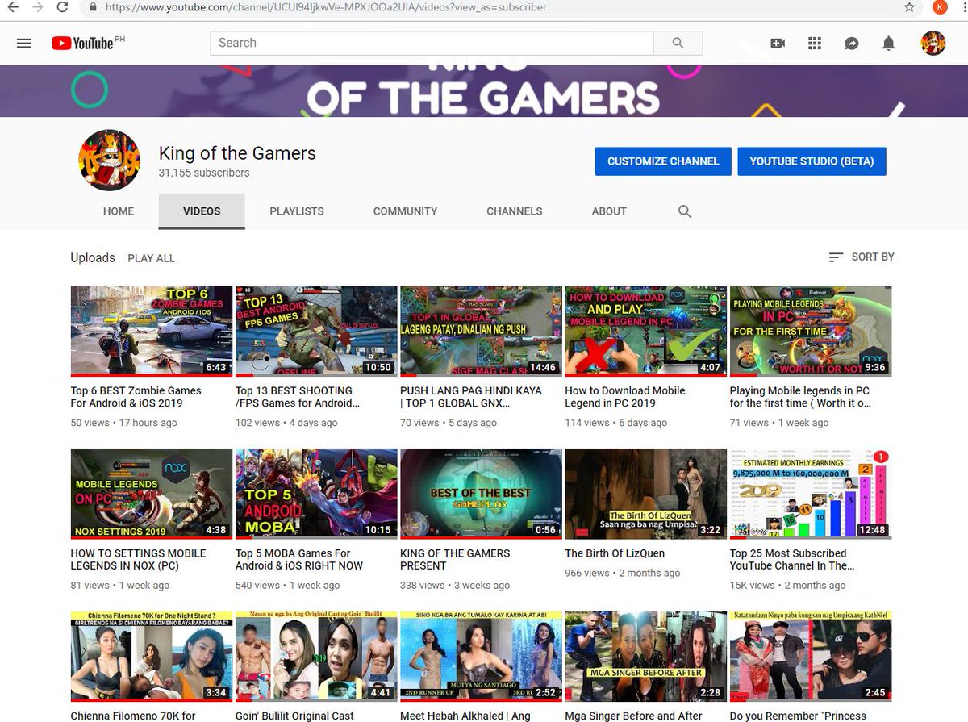Click the King of the Gamers channel name
The height and width of the screenshot is (722, 968).
pos(237,153)
